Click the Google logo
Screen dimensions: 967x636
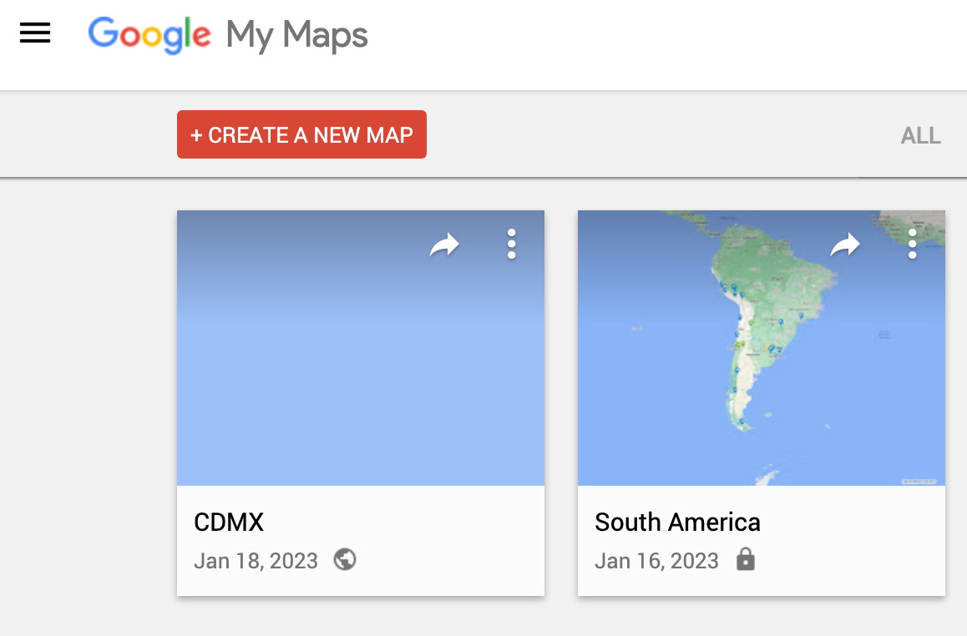click(x=149, y=35)
